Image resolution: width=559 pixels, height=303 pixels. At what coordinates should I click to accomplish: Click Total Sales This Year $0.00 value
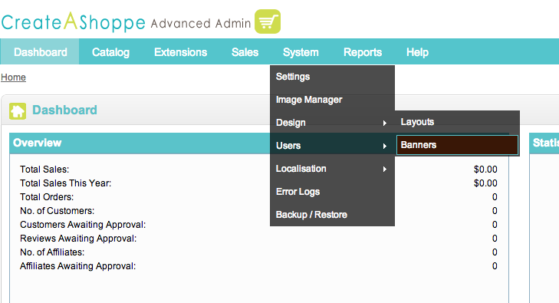(485, 183)
